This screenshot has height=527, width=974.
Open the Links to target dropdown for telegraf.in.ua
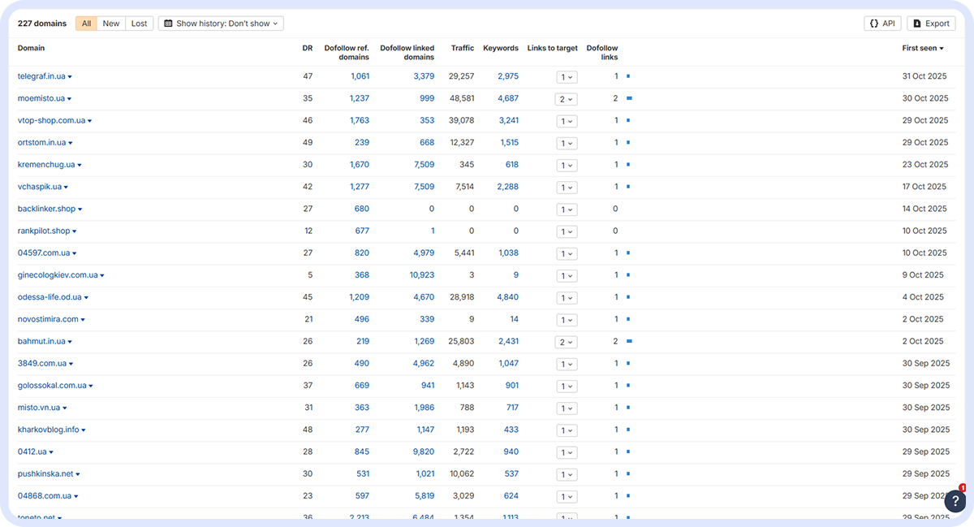(x=567, y=76)
